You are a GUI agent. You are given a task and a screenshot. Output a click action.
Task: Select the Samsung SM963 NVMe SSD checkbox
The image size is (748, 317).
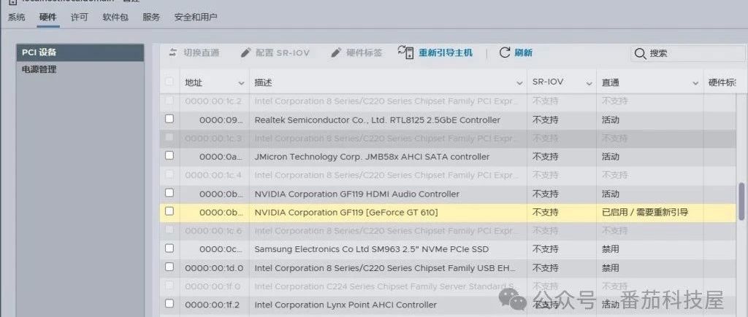169,248
